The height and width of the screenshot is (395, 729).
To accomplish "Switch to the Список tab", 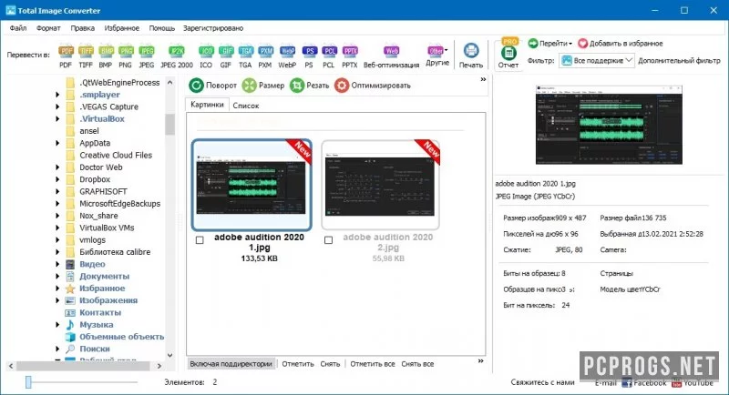I will [x=245, y=106].
